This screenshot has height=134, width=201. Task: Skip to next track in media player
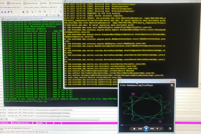[152, 129]
